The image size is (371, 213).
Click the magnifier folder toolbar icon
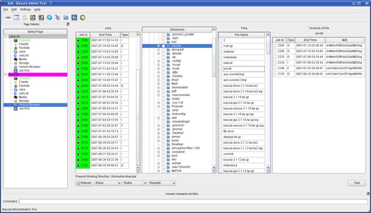click(66, 17)
